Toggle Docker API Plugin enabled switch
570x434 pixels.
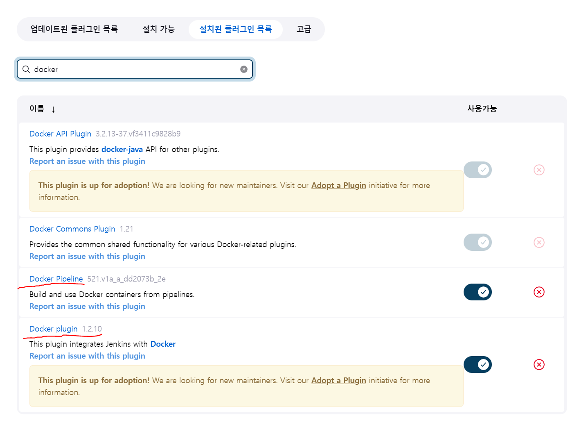coord(478,170)
